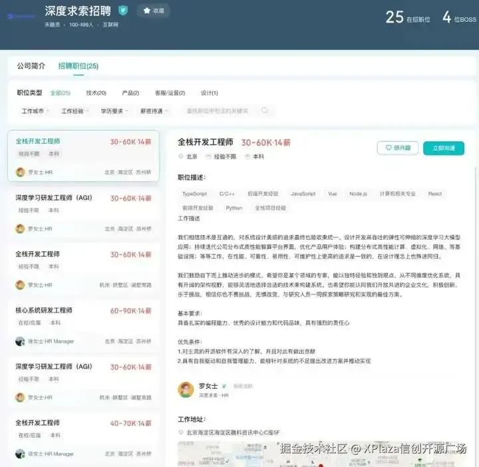
Task: Click the HR Manager avatar in the 40-70K card
Action: [x=20, y=454]
